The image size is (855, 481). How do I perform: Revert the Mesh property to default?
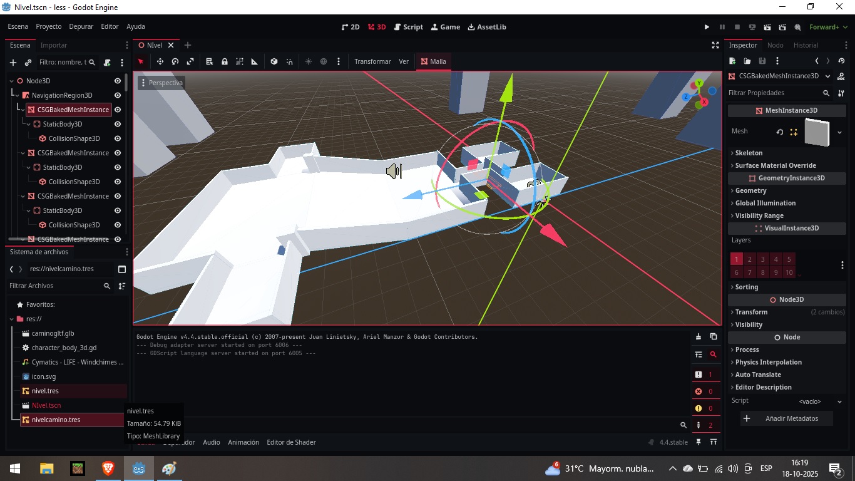pyautogui.click(x=780, y=132)
